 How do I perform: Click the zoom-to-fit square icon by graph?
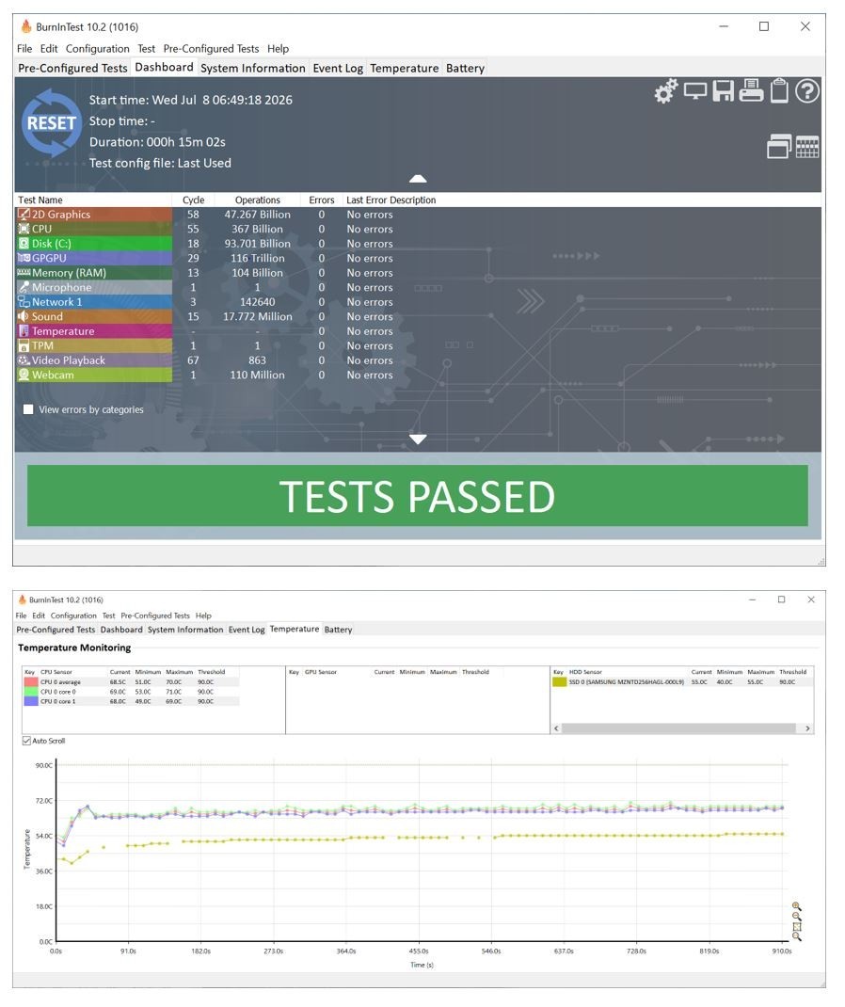click(796, 927)
